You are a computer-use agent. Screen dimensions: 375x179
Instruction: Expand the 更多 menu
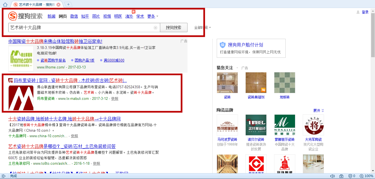coord(153,16)
